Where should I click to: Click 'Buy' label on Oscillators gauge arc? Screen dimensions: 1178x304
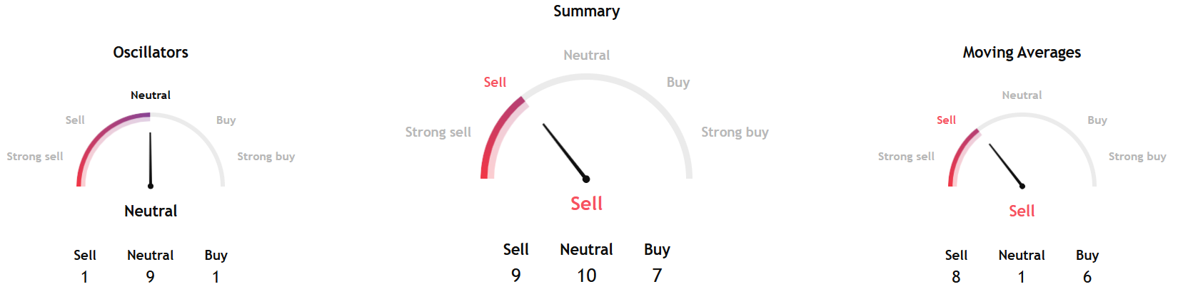click(226, 120)
